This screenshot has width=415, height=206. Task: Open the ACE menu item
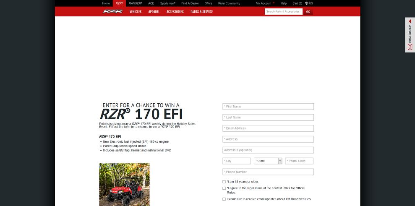coord(151,3)
